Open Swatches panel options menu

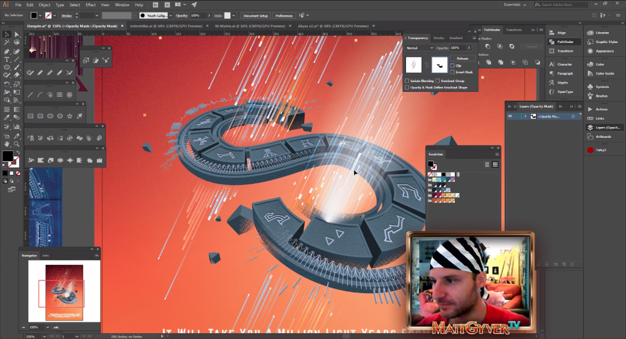click(x=497, y=154)
